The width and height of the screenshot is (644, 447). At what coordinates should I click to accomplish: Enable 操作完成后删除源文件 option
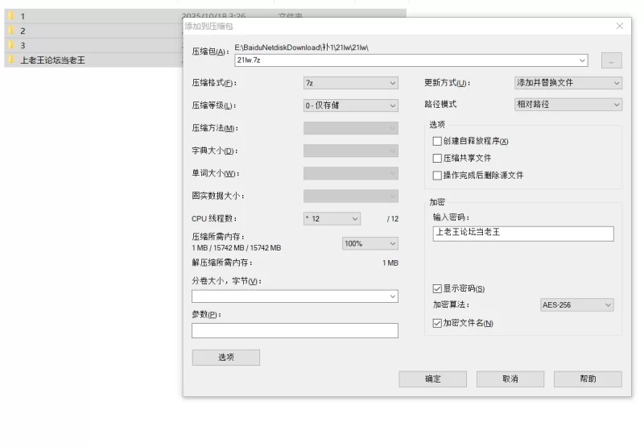438,176
